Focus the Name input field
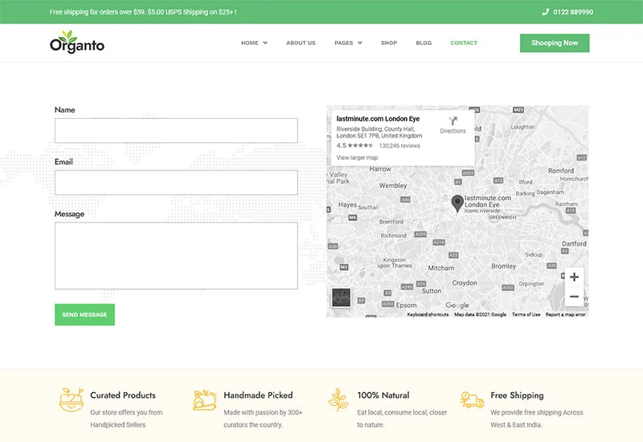Viewport: 643px width, 442px height. pos(176,130)
